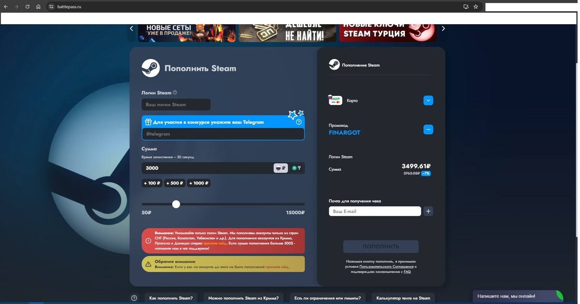
Task: Focus the 'Ваш E-mail' input field
Action: pyautogui.click(x=375, y=211)
